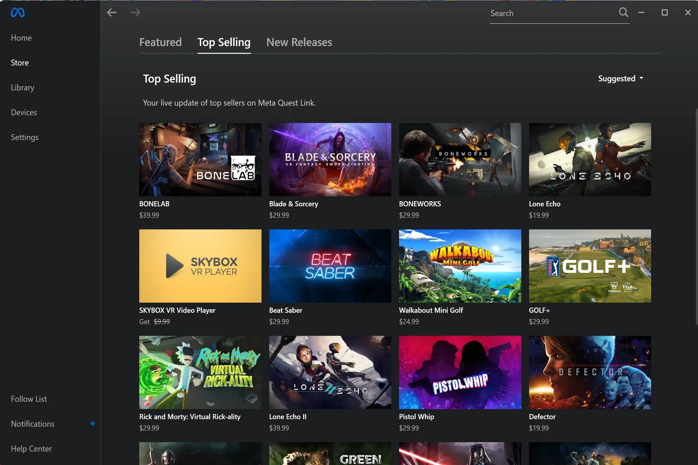Click the $24.99 price under Walkabout Mini Golf
The height and width of the screenshot is (465, 698).
pos(409,322)
